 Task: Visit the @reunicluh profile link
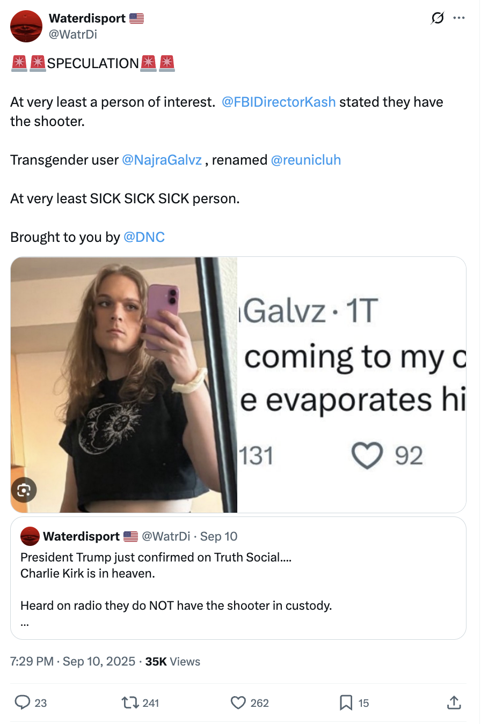point(306,160)
